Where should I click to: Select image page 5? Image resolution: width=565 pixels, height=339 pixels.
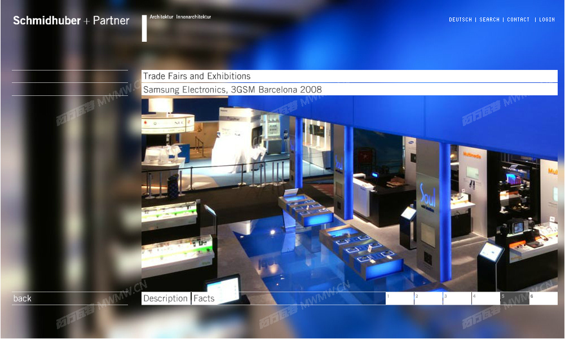(x=515, y=298)
